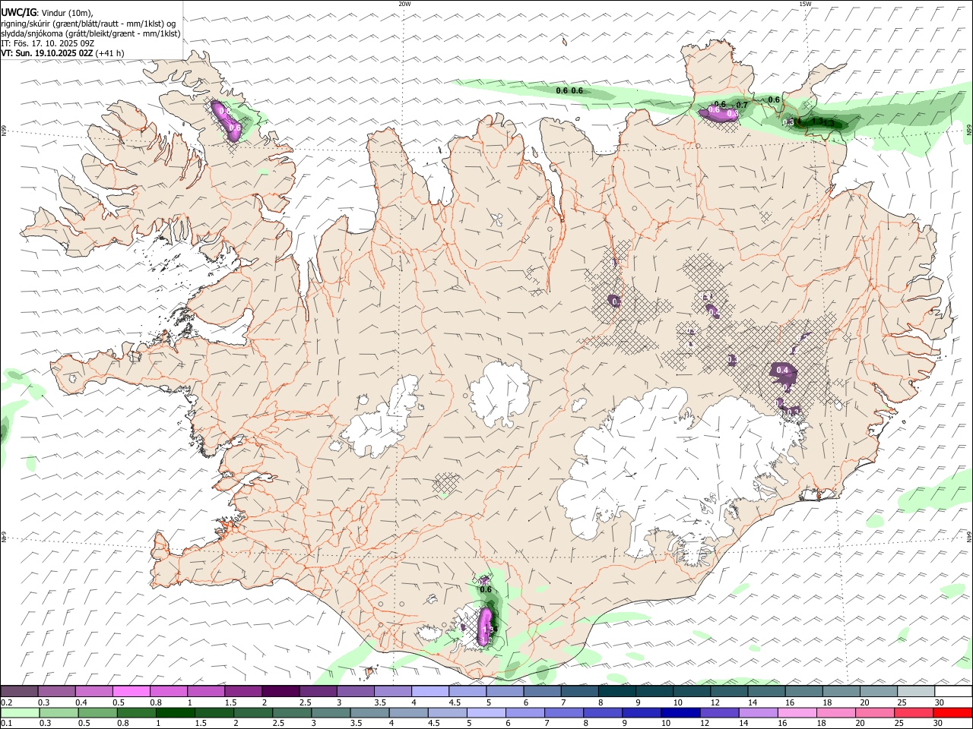Choose the gray-teal 18 swatch in upper legend row
Screen dimensions: 973x729
pyautogui.click(x=841, y=691)
